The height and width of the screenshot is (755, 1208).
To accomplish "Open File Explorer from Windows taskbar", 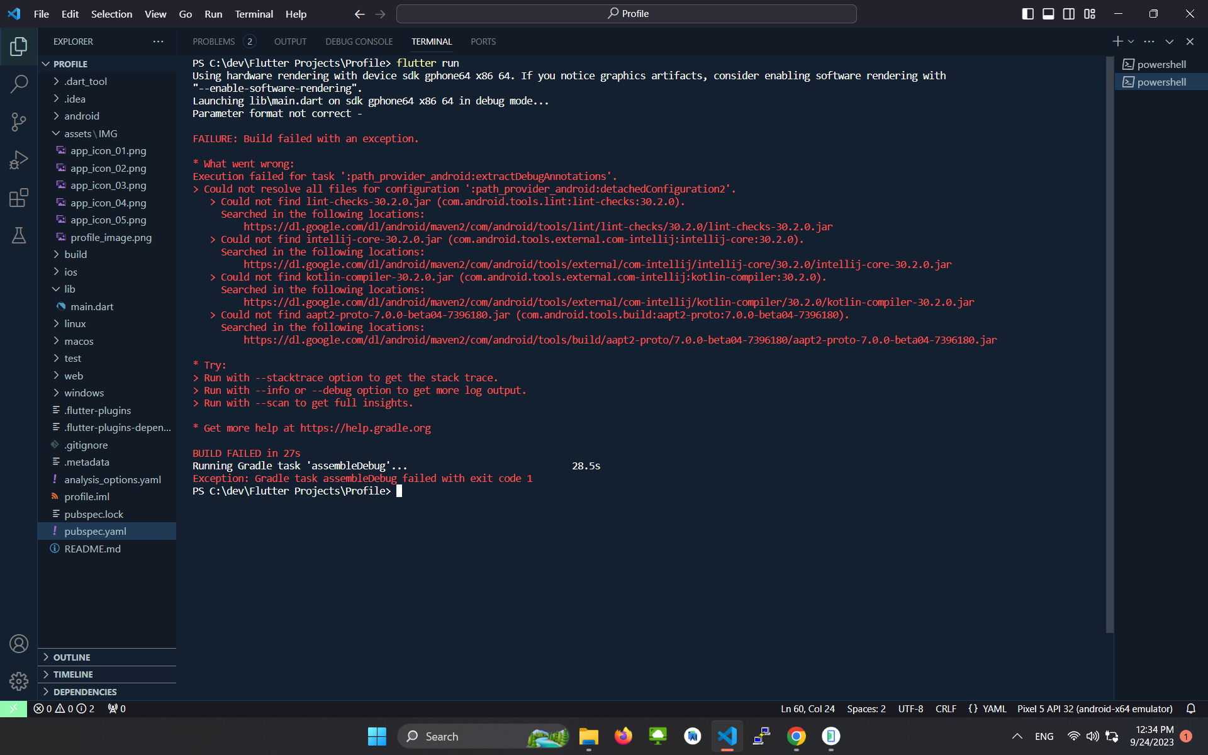I will pyautogui.click(x=589, y=736).
